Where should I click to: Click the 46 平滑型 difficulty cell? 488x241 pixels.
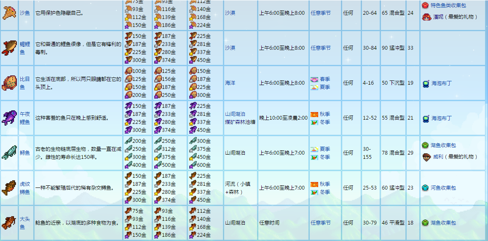(x=393, y=222)
